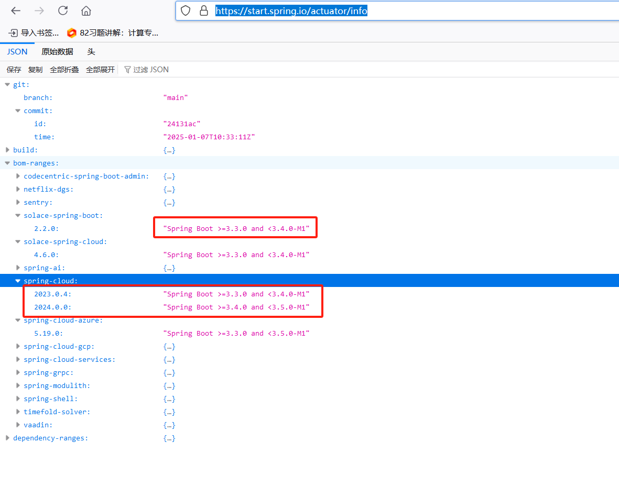Select the 5.19.0 key row
This screenshot has width=619, height=487.
pyautogui.click(x=48, y=333)
